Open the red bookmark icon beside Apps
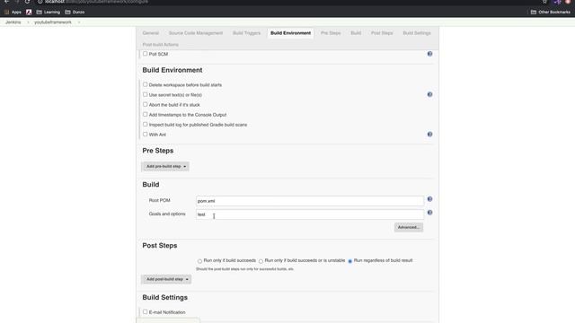The height and width of the screenshot is (323, 575). pos(29,12)
